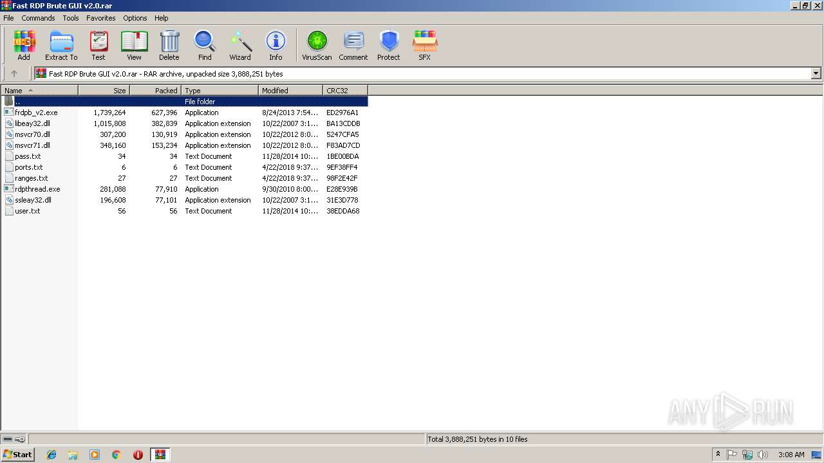Screen dimensions: 824x463
Task: Sort by the Packed column header
Action: pos(155,91)
